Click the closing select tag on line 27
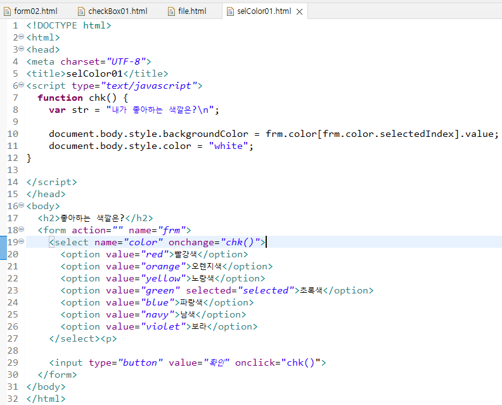The width and height of the screenshot is (502, 405). (x=75, y=338)
